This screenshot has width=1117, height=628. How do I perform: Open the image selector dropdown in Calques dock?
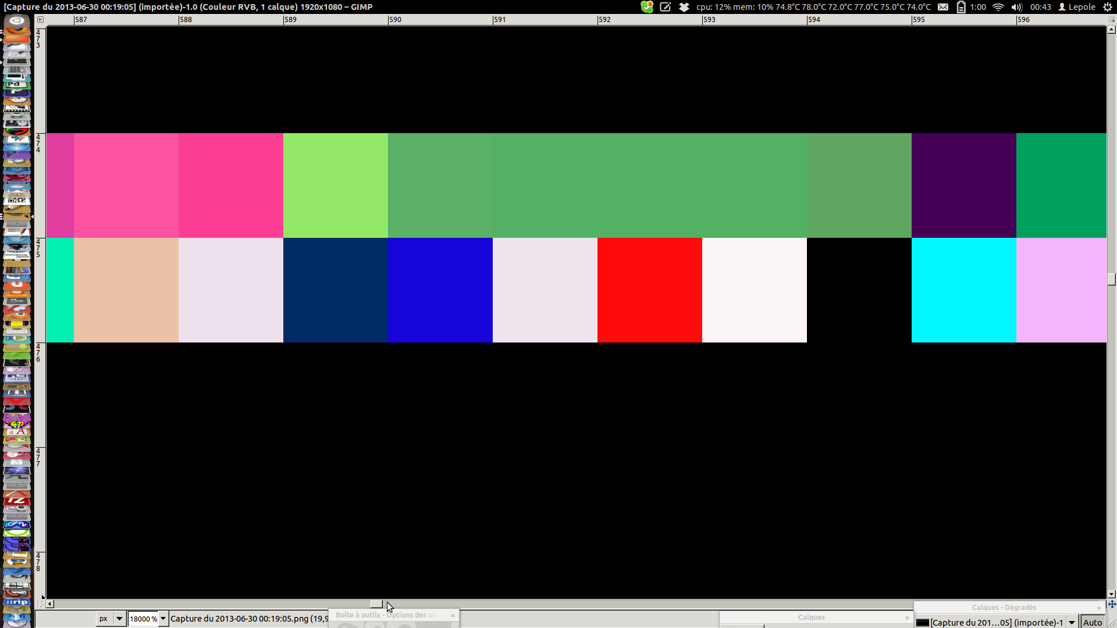coord(1072,622)
